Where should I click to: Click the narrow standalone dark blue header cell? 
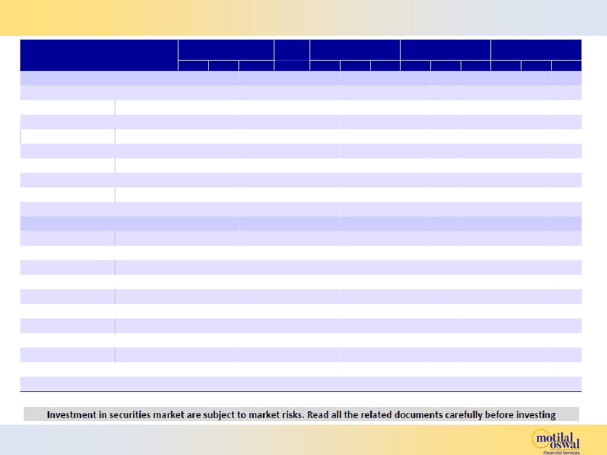coord(291,50)
